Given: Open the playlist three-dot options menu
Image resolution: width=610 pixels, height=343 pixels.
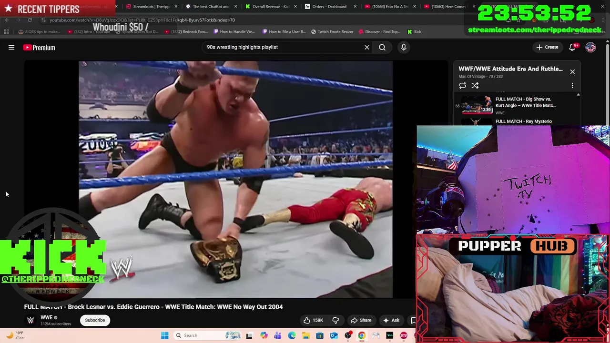Looking at the screenshot, I should (572, 85).
